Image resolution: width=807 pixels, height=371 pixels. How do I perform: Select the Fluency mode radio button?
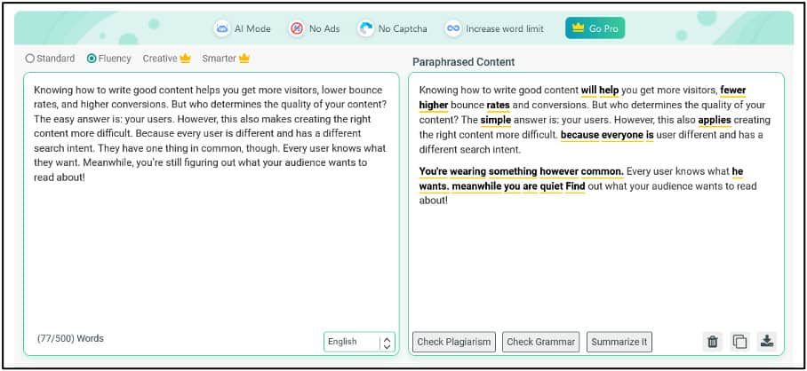[92, 59]
